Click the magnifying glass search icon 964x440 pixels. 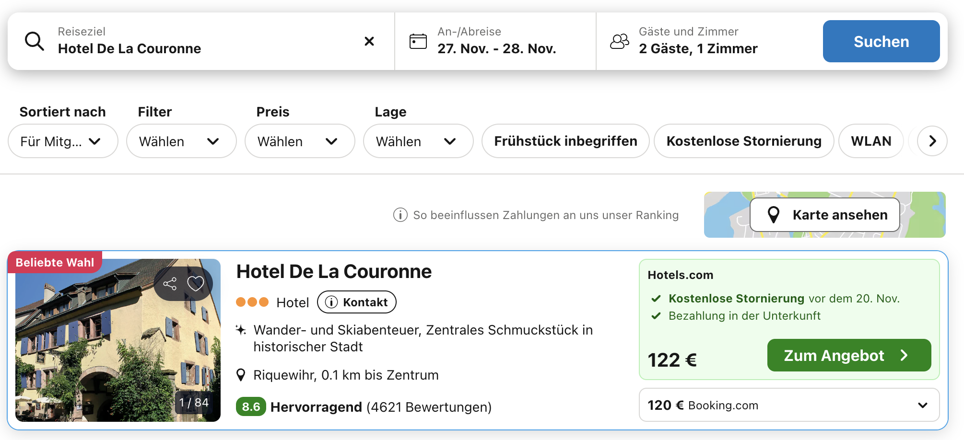pos(34,41)
